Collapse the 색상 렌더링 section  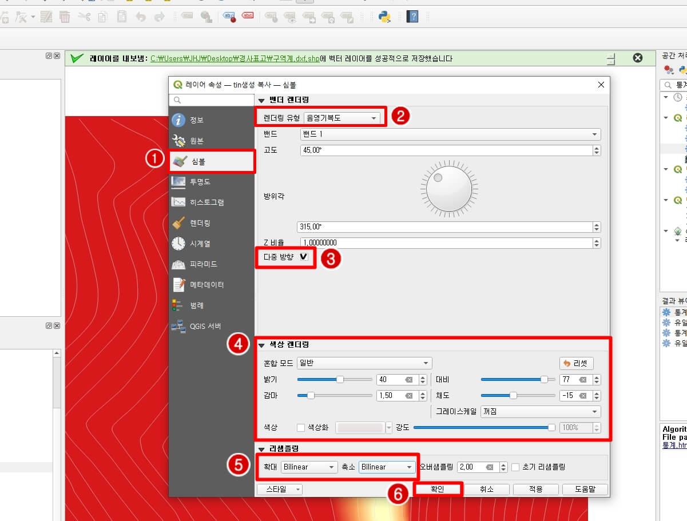coord(262,345)
